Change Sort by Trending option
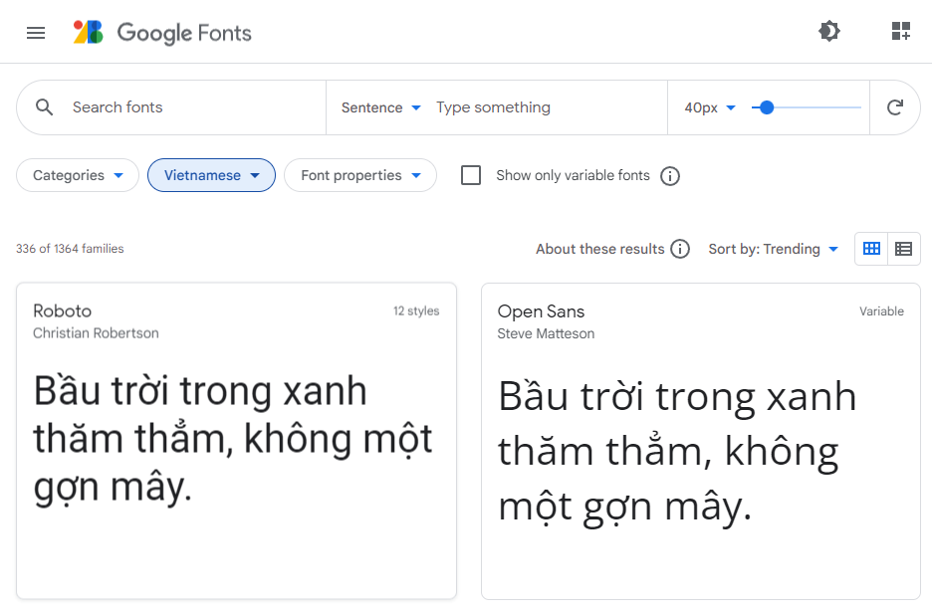 coord(774,249)
